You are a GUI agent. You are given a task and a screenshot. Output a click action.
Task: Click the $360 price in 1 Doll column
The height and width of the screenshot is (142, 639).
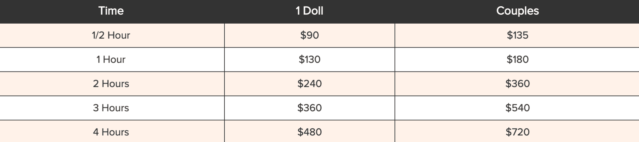click(310, 108)
